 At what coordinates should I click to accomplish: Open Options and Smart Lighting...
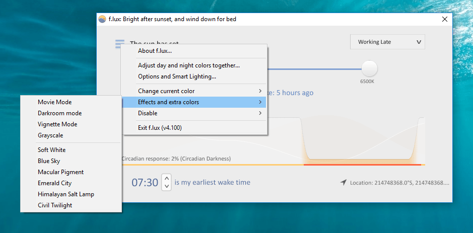pos(193,76)
